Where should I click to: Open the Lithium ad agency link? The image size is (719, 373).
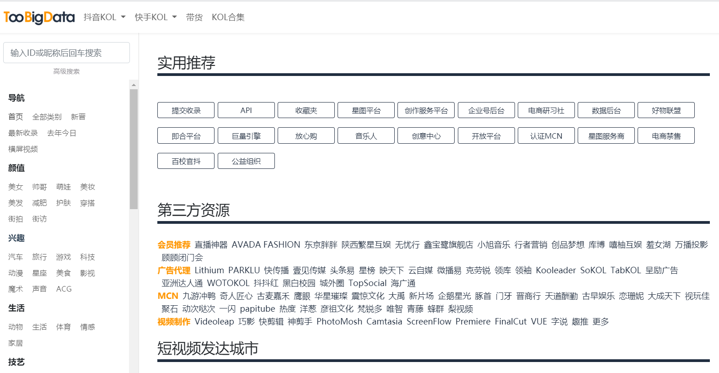point(209,270)
